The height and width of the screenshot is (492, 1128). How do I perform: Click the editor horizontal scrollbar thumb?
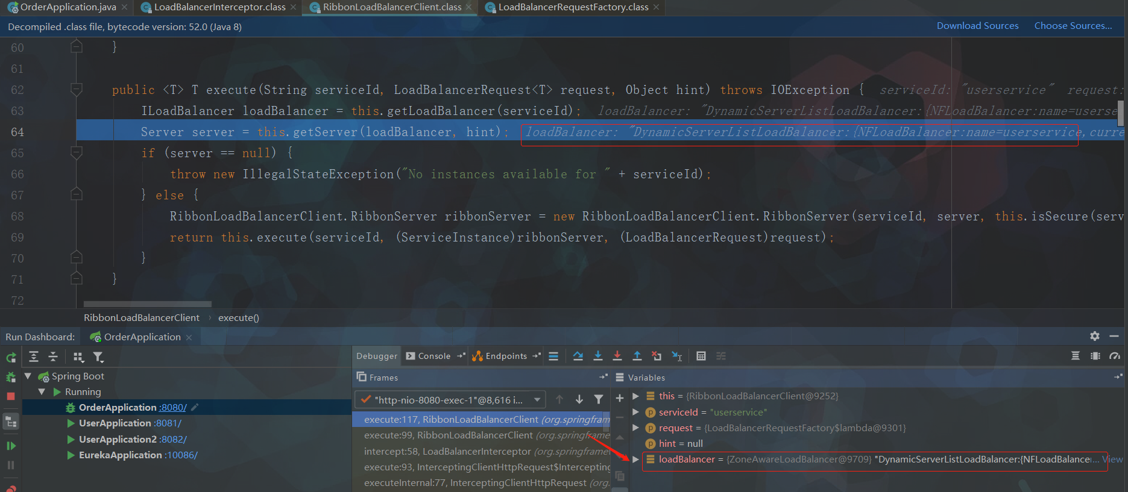[147, 304]
